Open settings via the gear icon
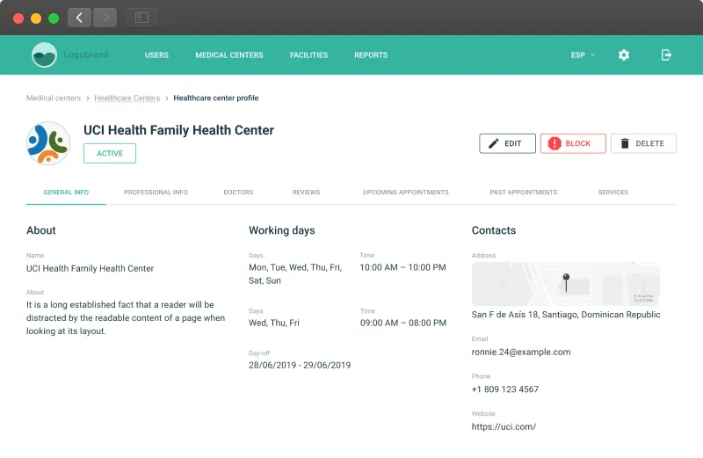The width and height of the screenshot is (703, 458). point(624,55)
